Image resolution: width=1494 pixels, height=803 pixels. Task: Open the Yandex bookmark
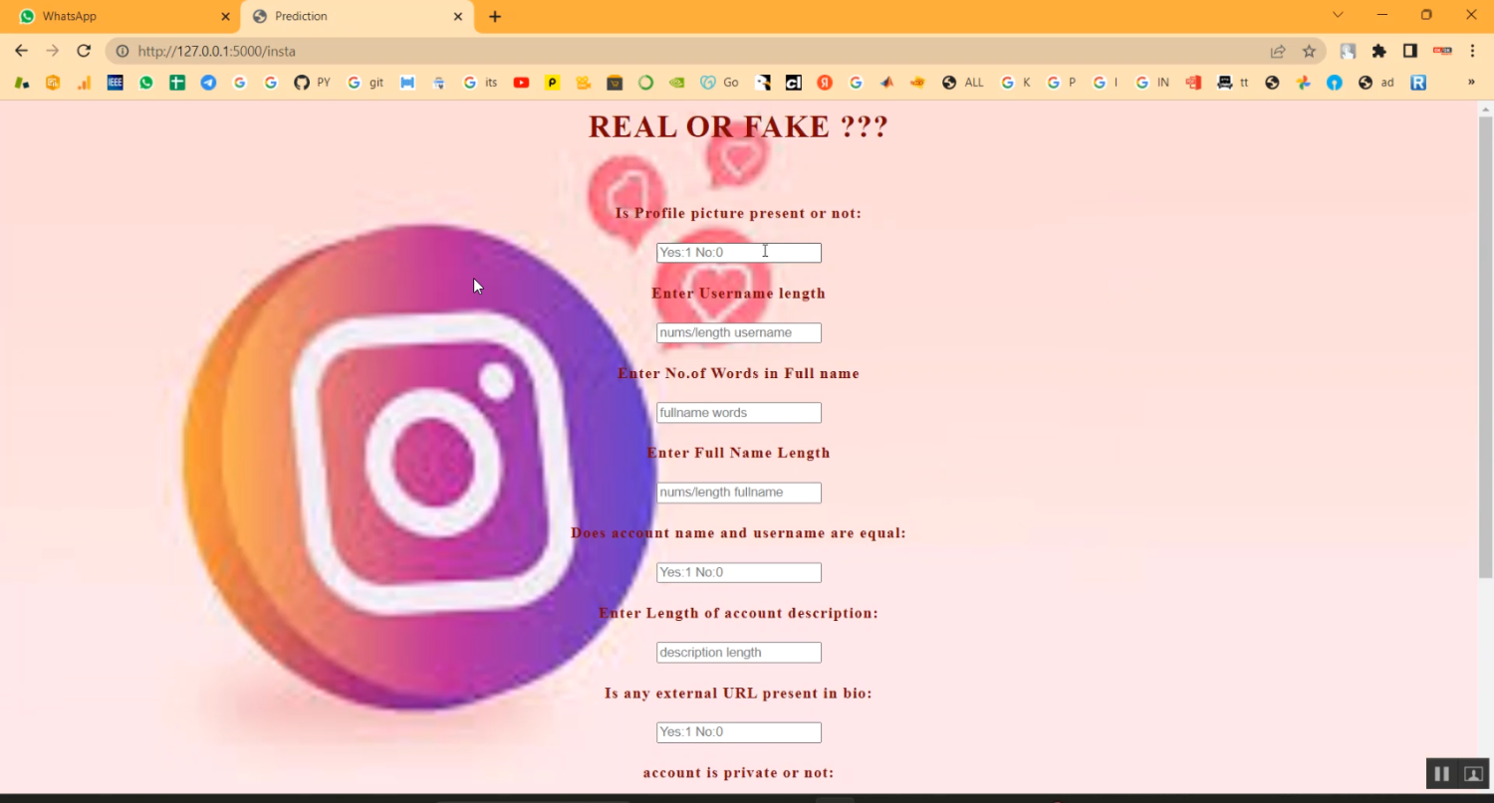pyautogui.click(x=825, y=83)
